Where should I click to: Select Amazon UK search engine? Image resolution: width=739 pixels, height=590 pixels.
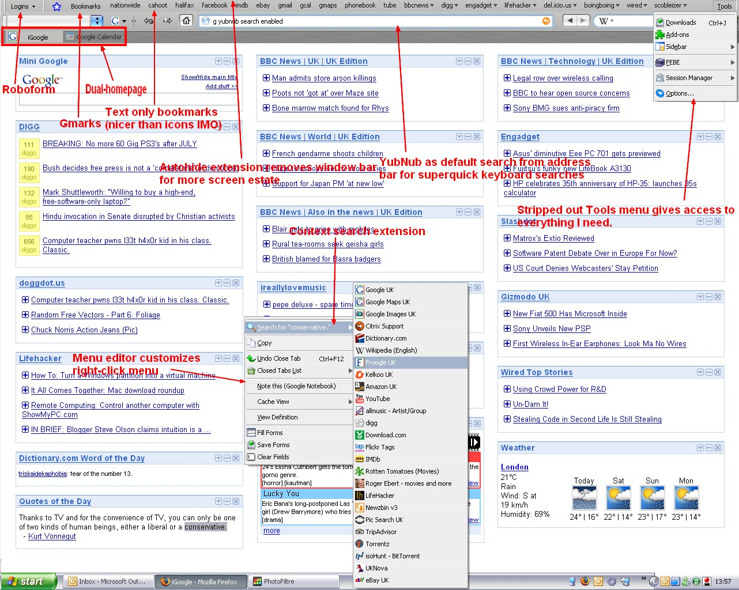point(410,387)
